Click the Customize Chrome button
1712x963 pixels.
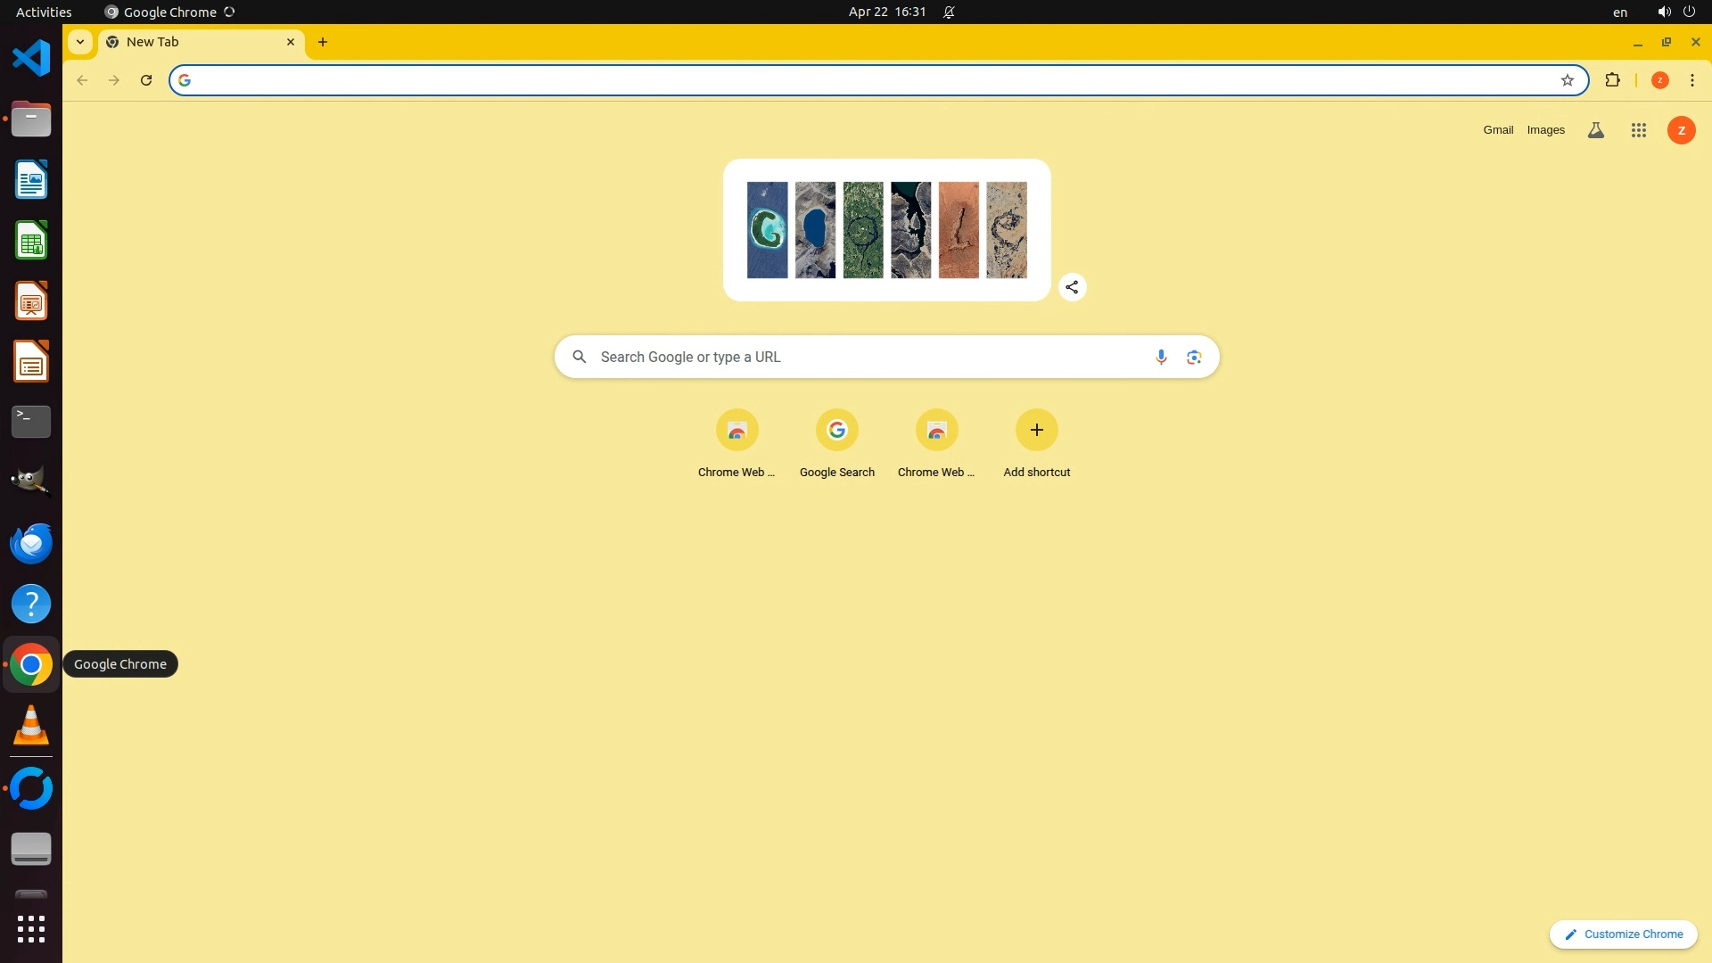tap(1623, 934)
